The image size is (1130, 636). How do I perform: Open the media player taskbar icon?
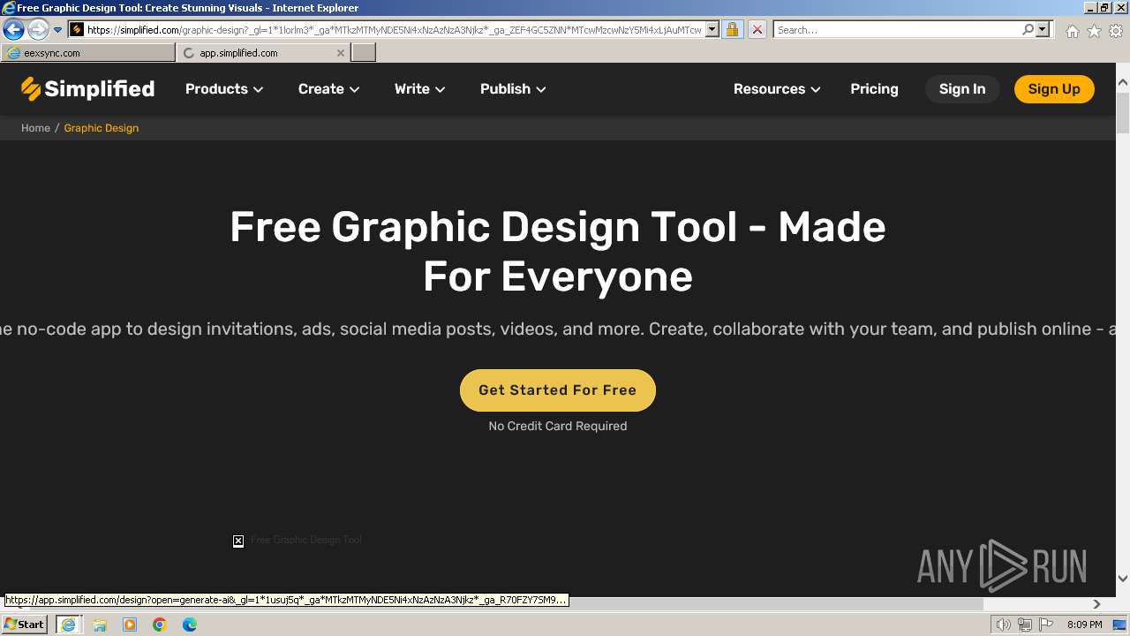pyautogui.click(x=130, y=625)
